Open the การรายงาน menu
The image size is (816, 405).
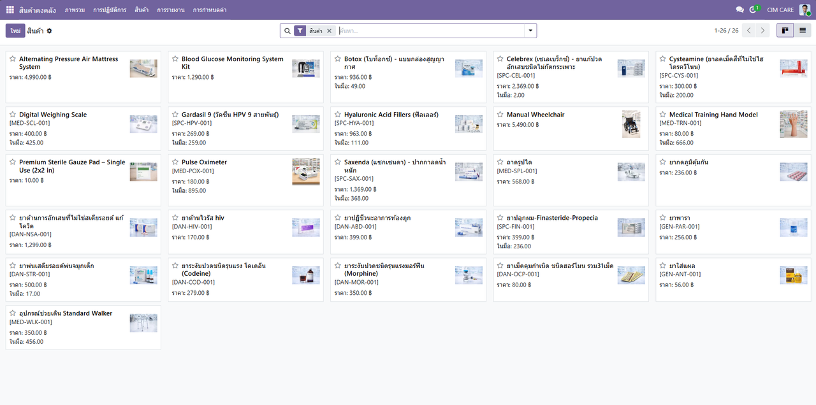pyautogui.click(x=171, y=10)
